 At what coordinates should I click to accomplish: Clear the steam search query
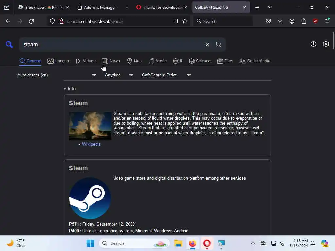(207, 44)
